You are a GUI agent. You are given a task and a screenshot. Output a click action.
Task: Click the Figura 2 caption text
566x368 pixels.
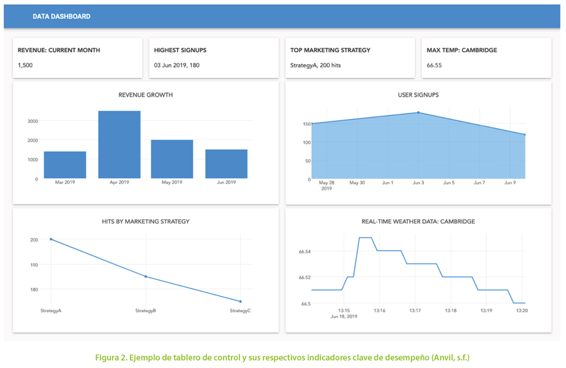pos(282,357)
